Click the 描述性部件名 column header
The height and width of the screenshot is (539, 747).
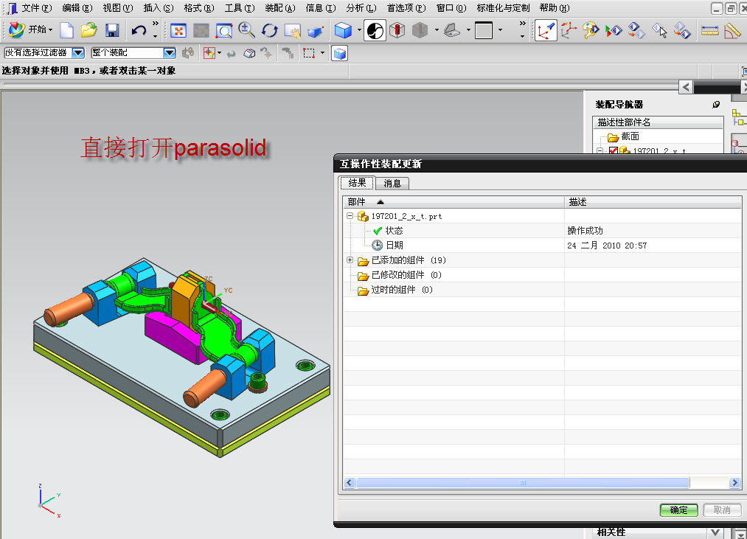click(x=658, y=122)
